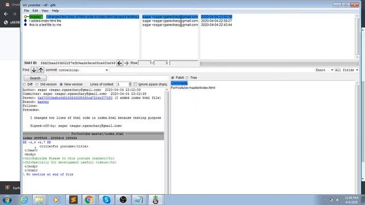Select the Diff radio button

point(25,84)
